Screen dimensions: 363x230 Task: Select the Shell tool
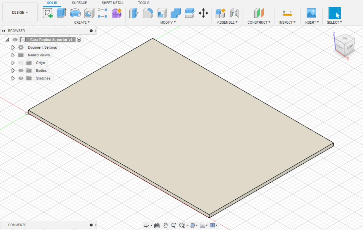coord(162,13)
